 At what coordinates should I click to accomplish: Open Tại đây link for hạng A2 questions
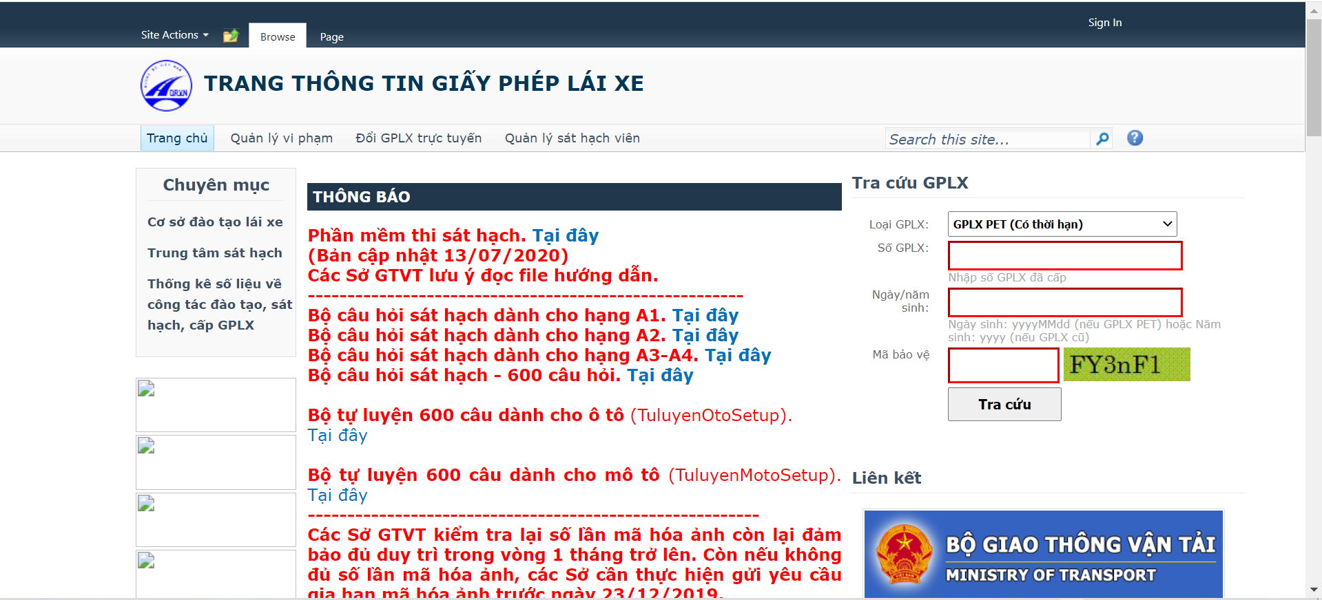705,336
